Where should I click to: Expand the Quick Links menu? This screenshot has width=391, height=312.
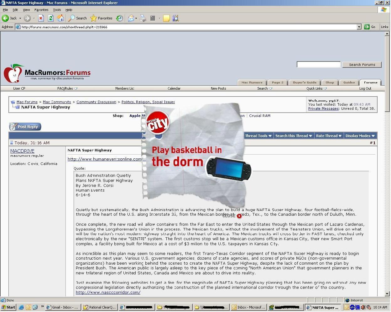(316, 88)
